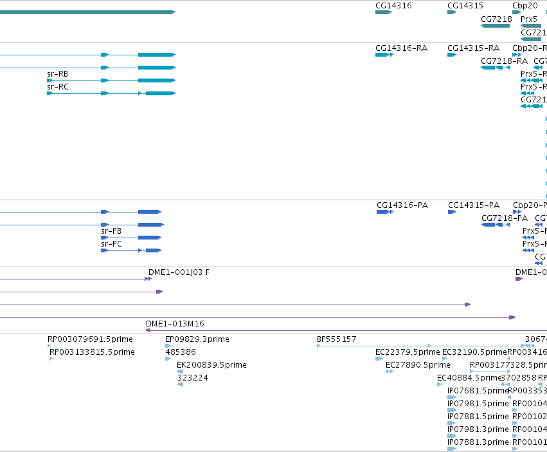Select the EC27890.5prime EST label
This screenshot has width=547, height=452.
point(418,365)
